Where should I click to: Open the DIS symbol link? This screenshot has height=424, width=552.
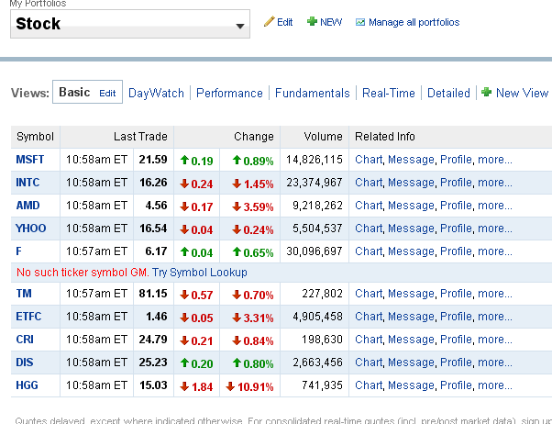pos(25,362)
